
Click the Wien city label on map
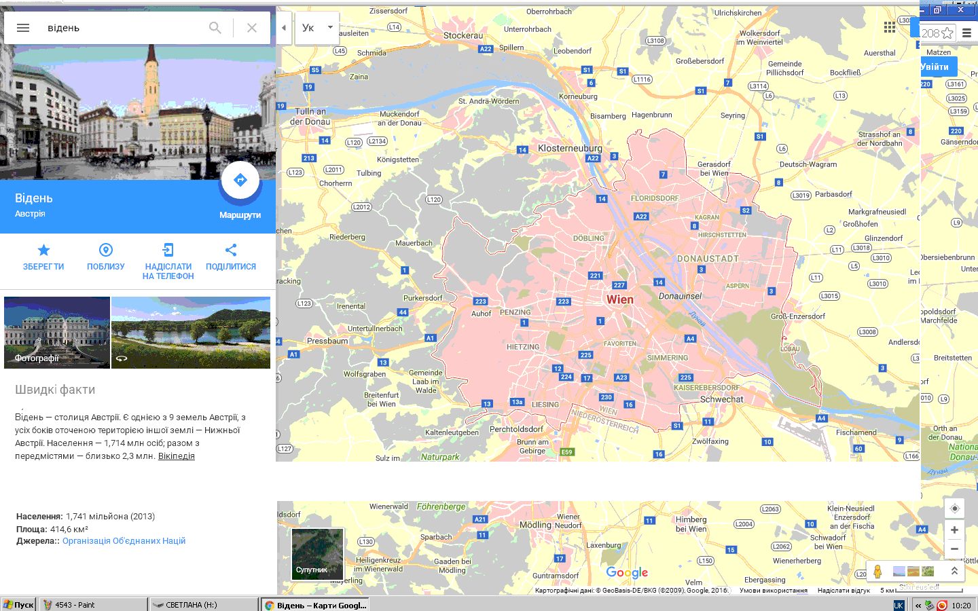click(620, 299)
